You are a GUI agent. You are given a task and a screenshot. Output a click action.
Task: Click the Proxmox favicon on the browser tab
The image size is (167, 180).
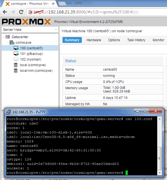(x=8, y=4)
